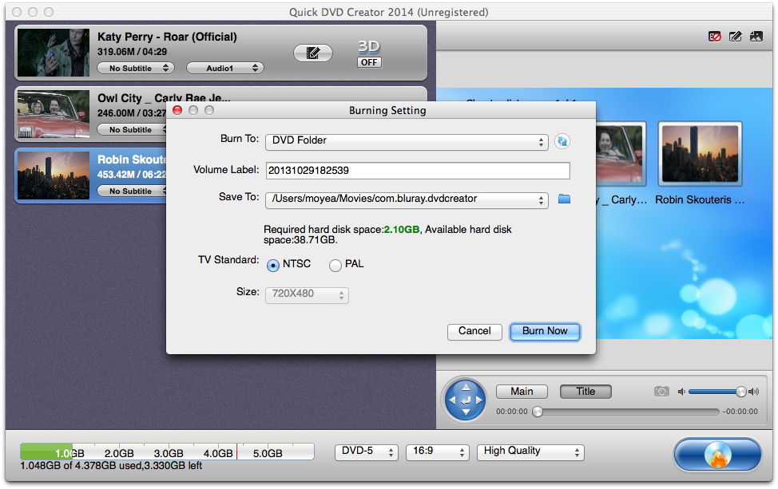Click the Robin Skouteris caption in menu preview
778x489 pixels.
click(700, 199)
